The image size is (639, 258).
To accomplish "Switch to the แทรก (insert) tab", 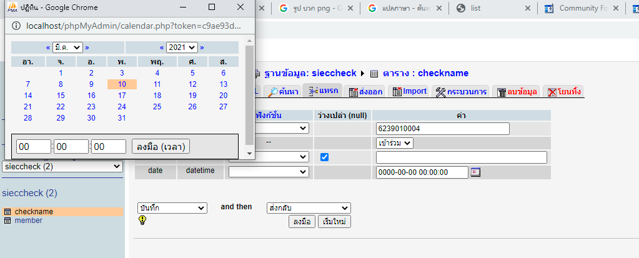I will [x=323, y=91].
